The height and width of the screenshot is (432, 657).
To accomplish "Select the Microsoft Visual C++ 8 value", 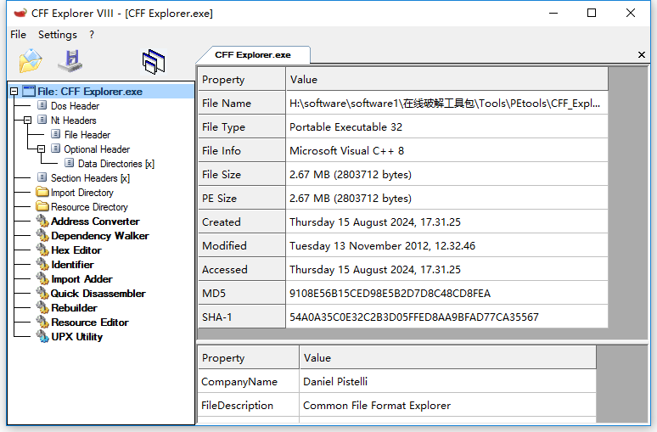I will (447, 150).
